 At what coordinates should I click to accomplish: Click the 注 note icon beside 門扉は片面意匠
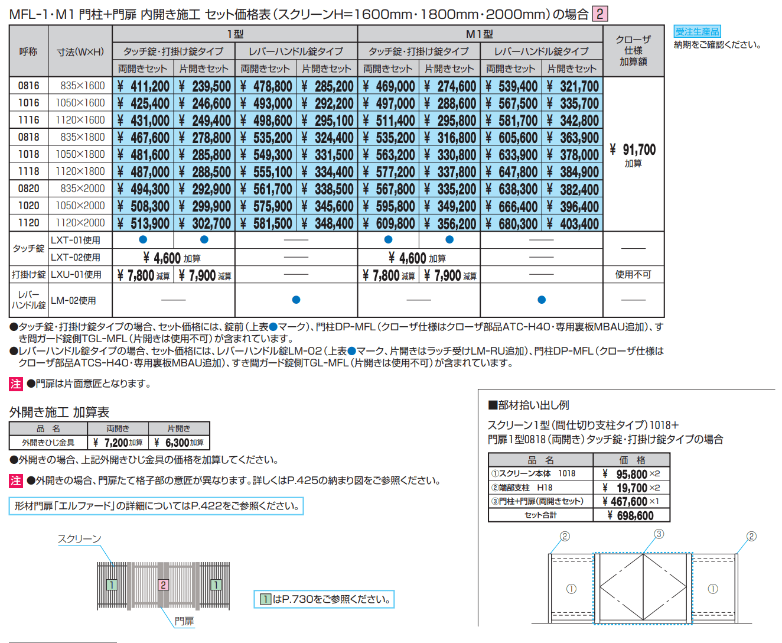pos(14,382)
